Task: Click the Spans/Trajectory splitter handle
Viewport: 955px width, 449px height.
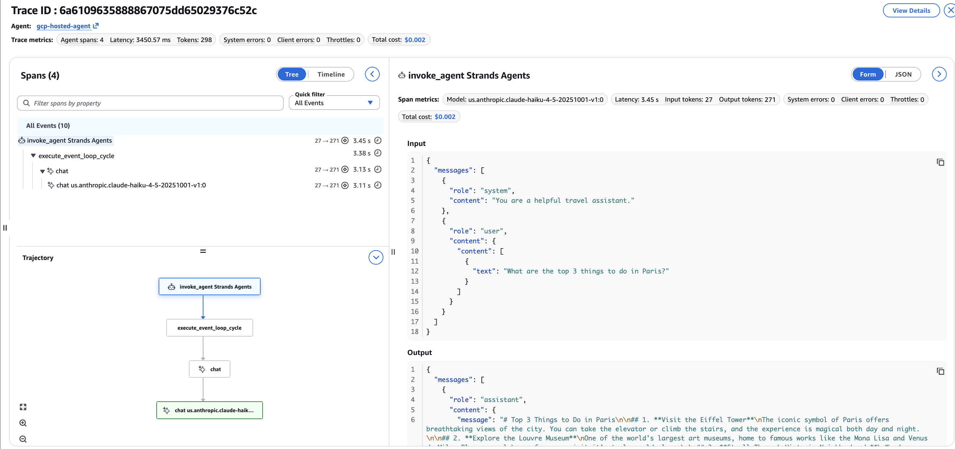Action: [x=203, y=251]
